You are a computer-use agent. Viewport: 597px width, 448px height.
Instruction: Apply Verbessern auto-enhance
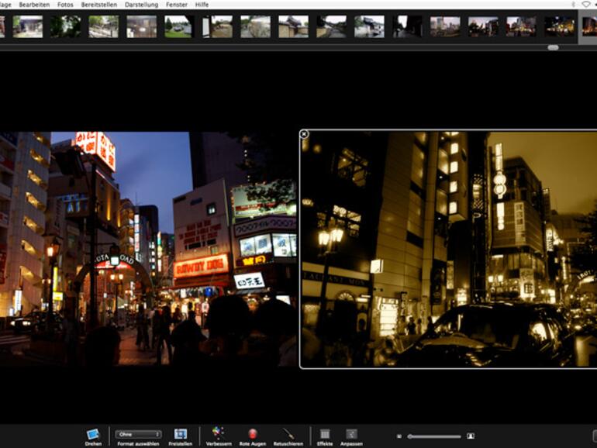point(218,433)
